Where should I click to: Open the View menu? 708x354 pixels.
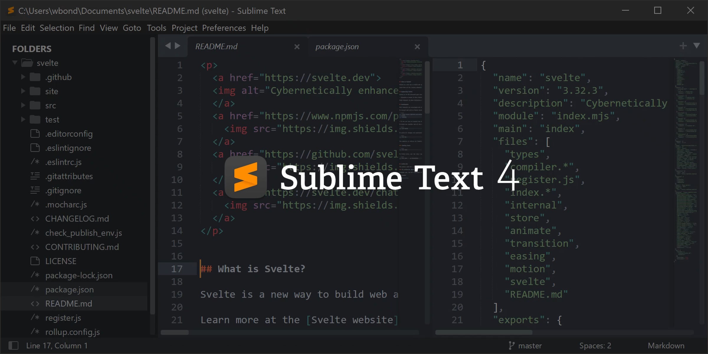click(x=109, y=28)
